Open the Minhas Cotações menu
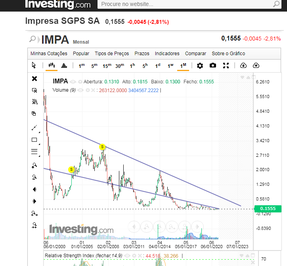 click(49, 54)
